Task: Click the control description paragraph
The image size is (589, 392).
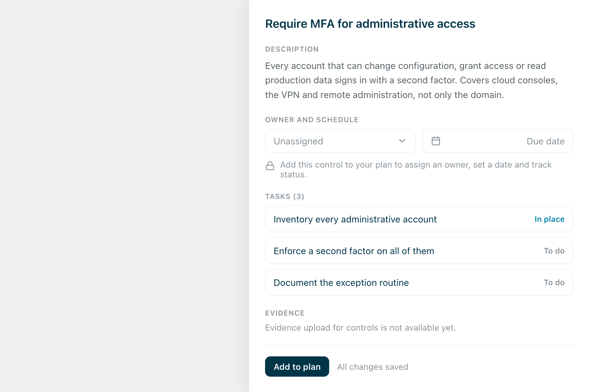Action: click(x=412, y=80)
